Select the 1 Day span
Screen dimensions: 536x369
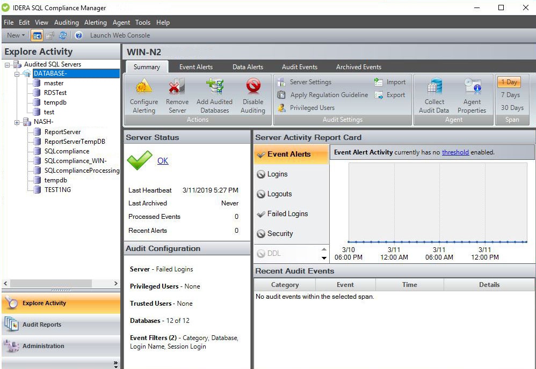pyautogui.click(x=509, y=82)
